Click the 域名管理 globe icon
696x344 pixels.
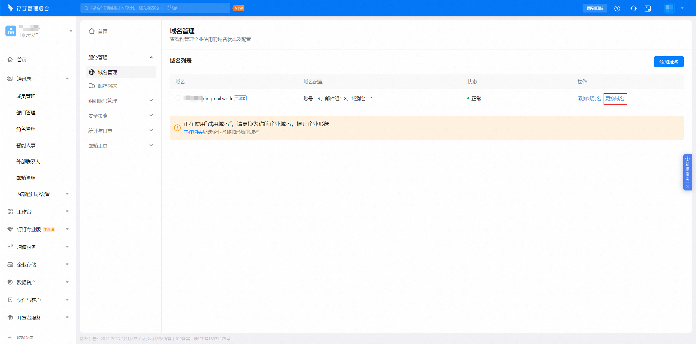(92, 72)
